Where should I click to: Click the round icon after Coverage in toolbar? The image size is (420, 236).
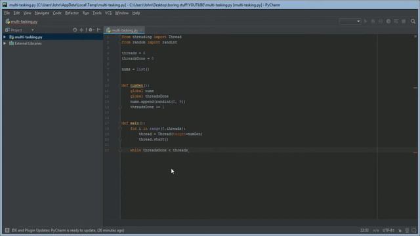[x=388, y=22]
